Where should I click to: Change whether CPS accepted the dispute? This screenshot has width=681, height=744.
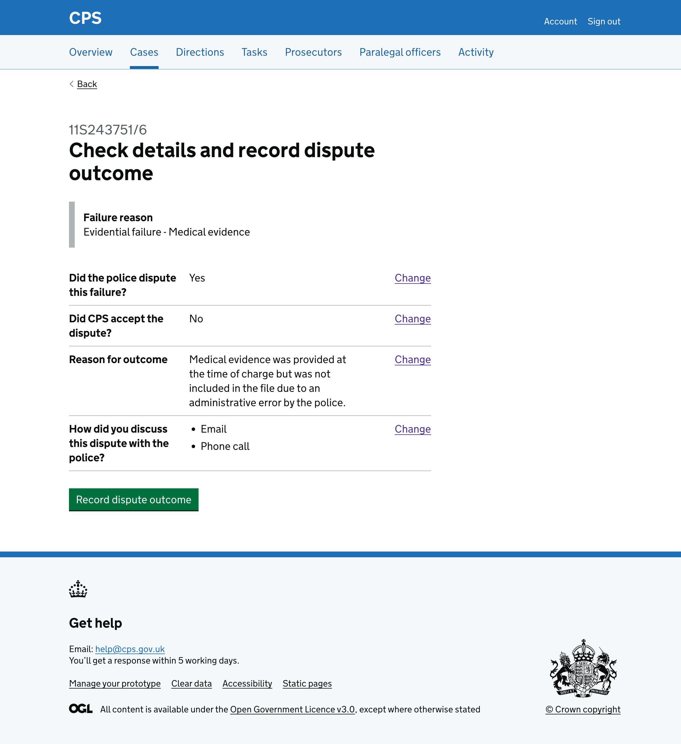[412, 319]
